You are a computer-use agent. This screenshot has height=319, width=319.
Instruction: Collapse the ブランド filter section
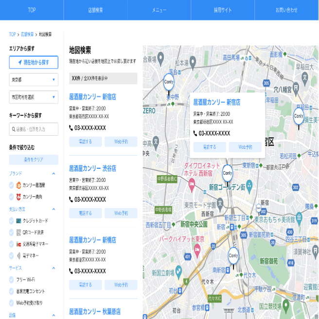pos(53,174)
